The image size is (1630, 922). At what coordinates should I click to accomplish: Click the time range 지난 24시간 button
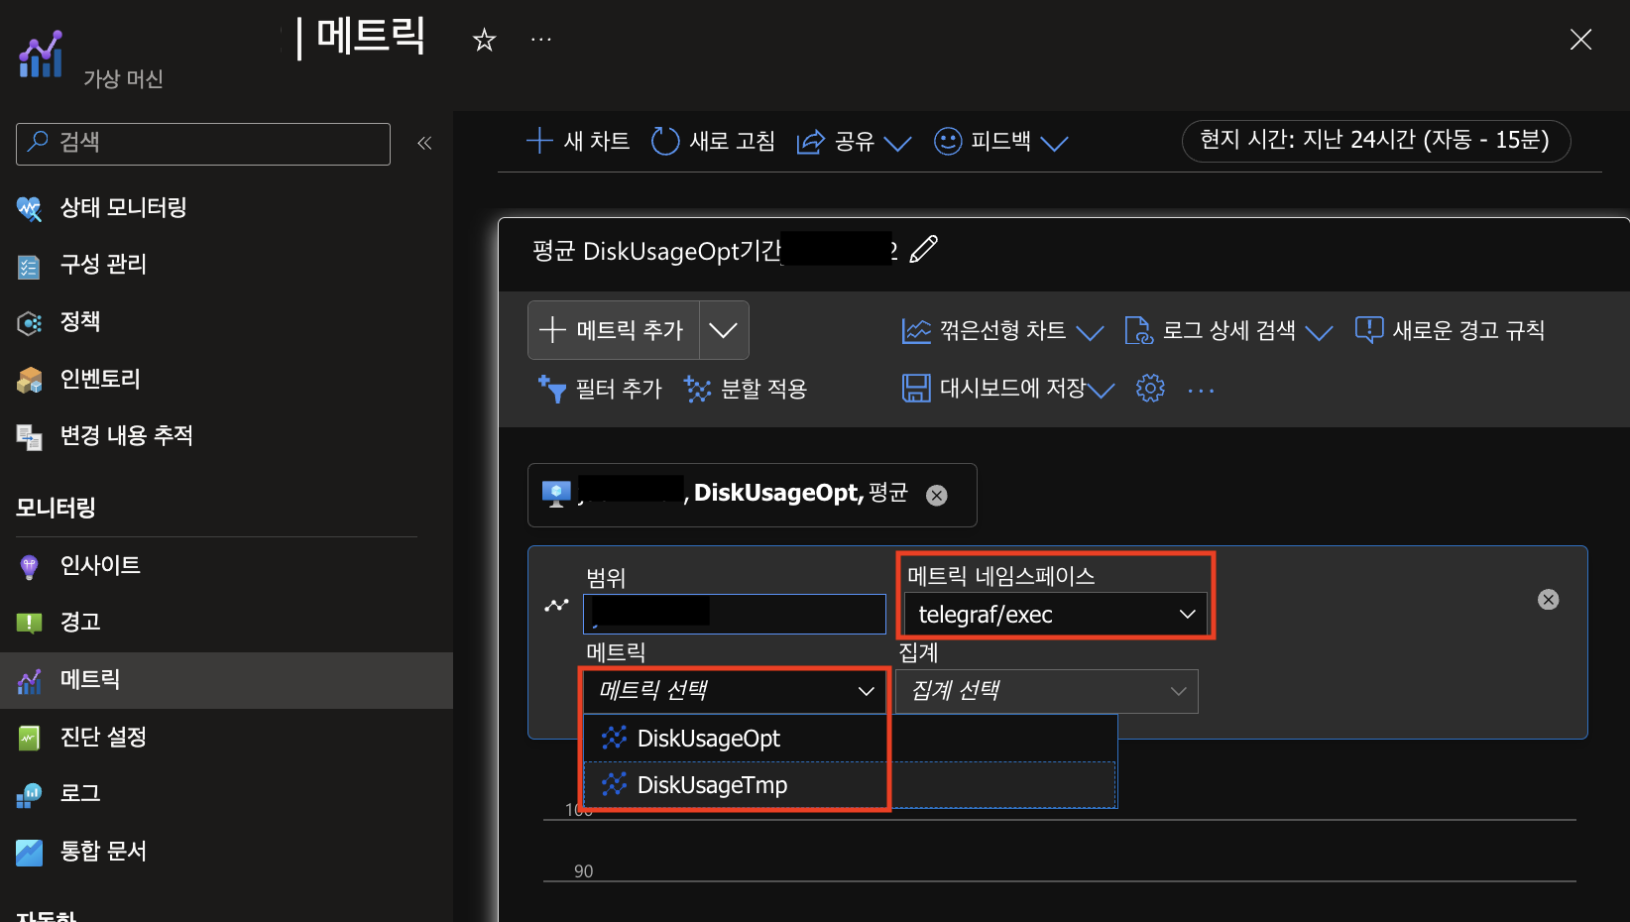tap(1374, 140)
